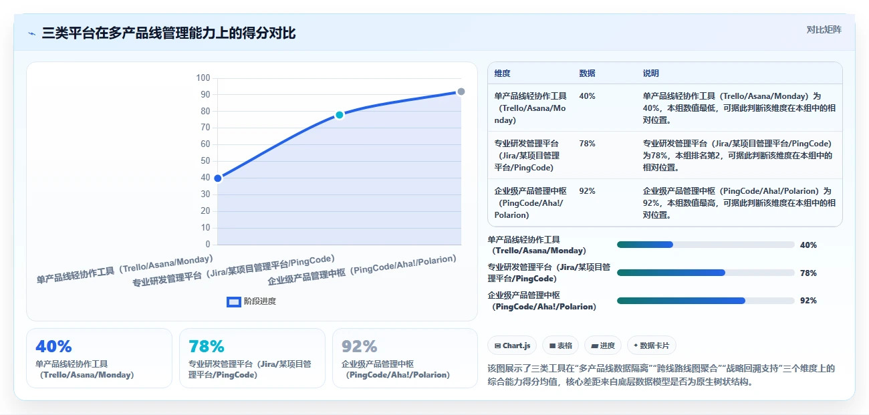The width and height of the screenshot is (869, 415).
Task: Click the 专业研发管理平台 table dimension cell
Action: pos(529,156)
